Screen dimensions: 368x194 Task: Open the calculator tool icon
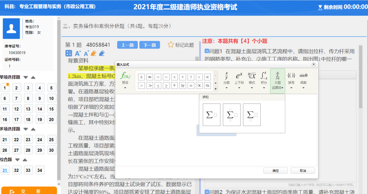tap(68, 53)
